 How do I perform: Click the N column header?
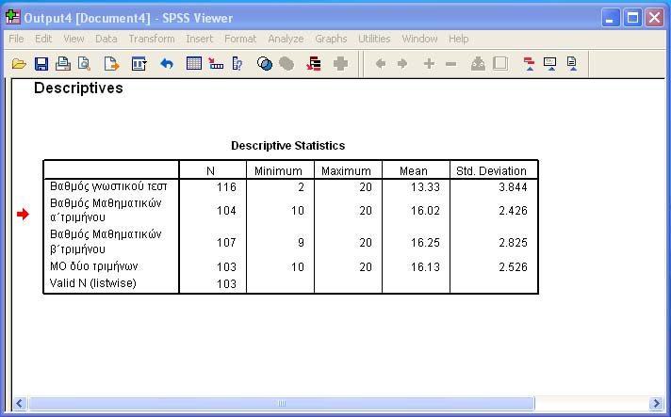(x=210, y=171)
